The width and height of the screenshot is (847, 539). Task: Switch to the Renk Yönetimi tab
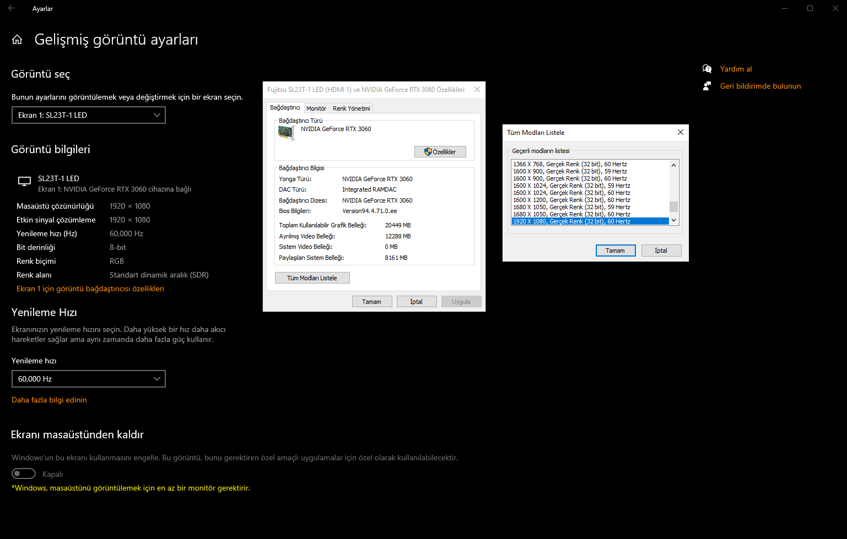pyautogui.click(x=351, y=108)
